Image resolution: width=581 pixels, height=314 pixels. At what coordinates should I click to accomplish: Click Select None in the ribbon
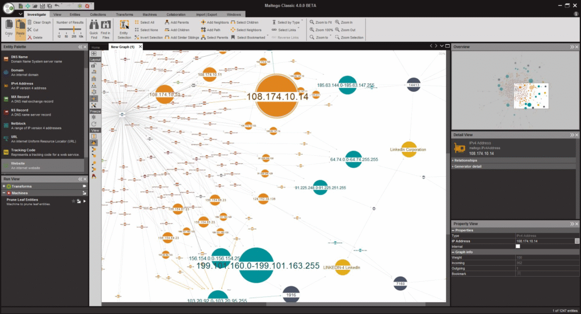pos(146,30)
